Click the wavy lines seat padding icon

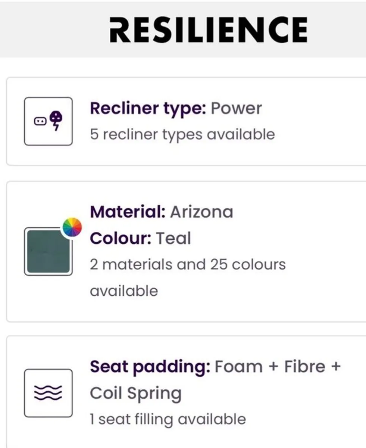pyautogui.click(x=48, y=393)
